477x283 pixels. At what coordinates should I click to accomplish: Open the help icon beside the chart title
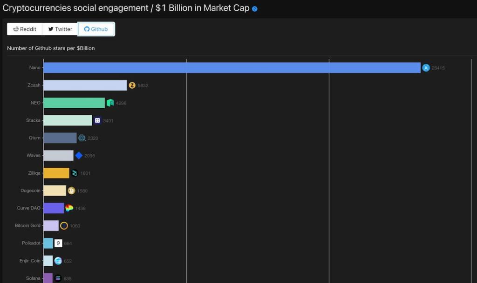(x=255, y=9)
